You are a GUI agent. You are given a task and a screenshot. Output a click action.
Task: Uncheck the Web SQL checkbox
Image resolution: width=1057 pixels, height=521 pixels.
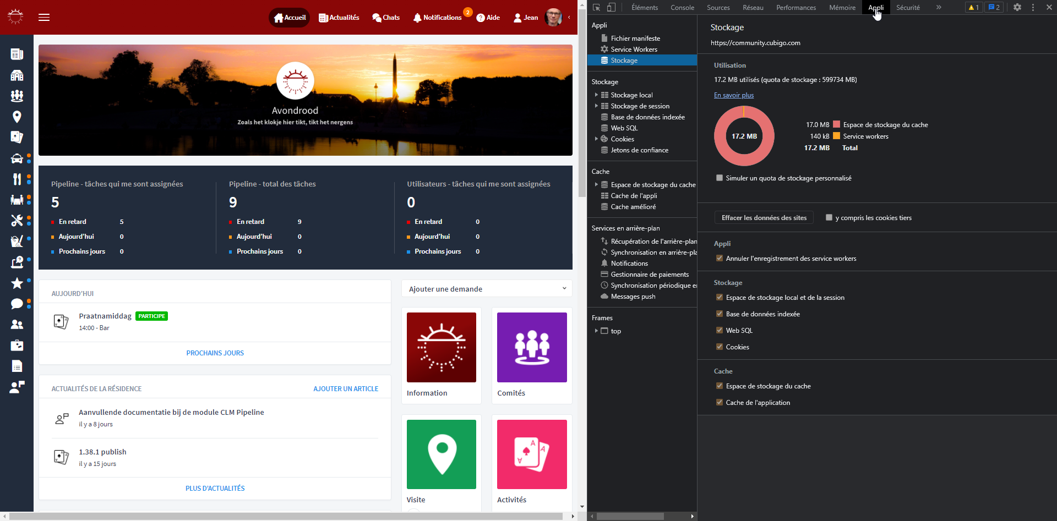click(720, 330)
